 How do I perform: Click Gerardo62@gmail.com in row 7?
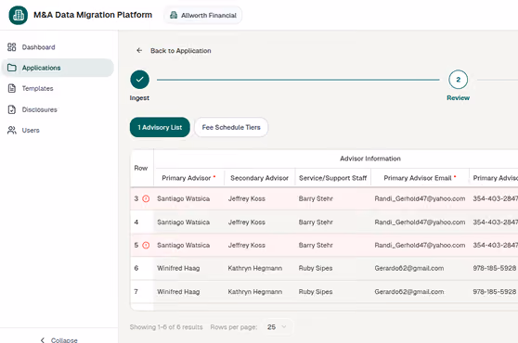point(409,291)
